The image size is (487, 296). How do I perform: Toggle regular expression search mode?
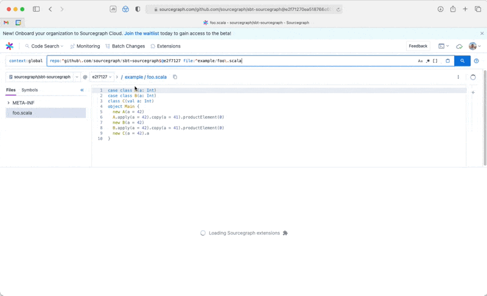pos(428,61)
